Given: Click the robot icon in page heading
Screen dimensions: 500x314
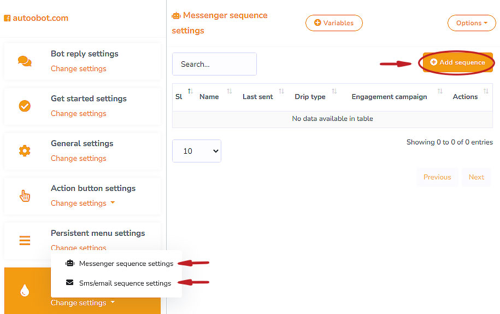Looking at the screenshot, I should 176,16.
